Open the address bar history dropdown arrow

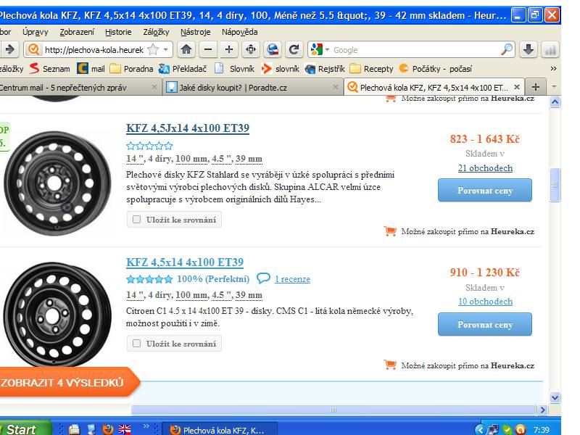pyautogui.click(x=166, y=49)
